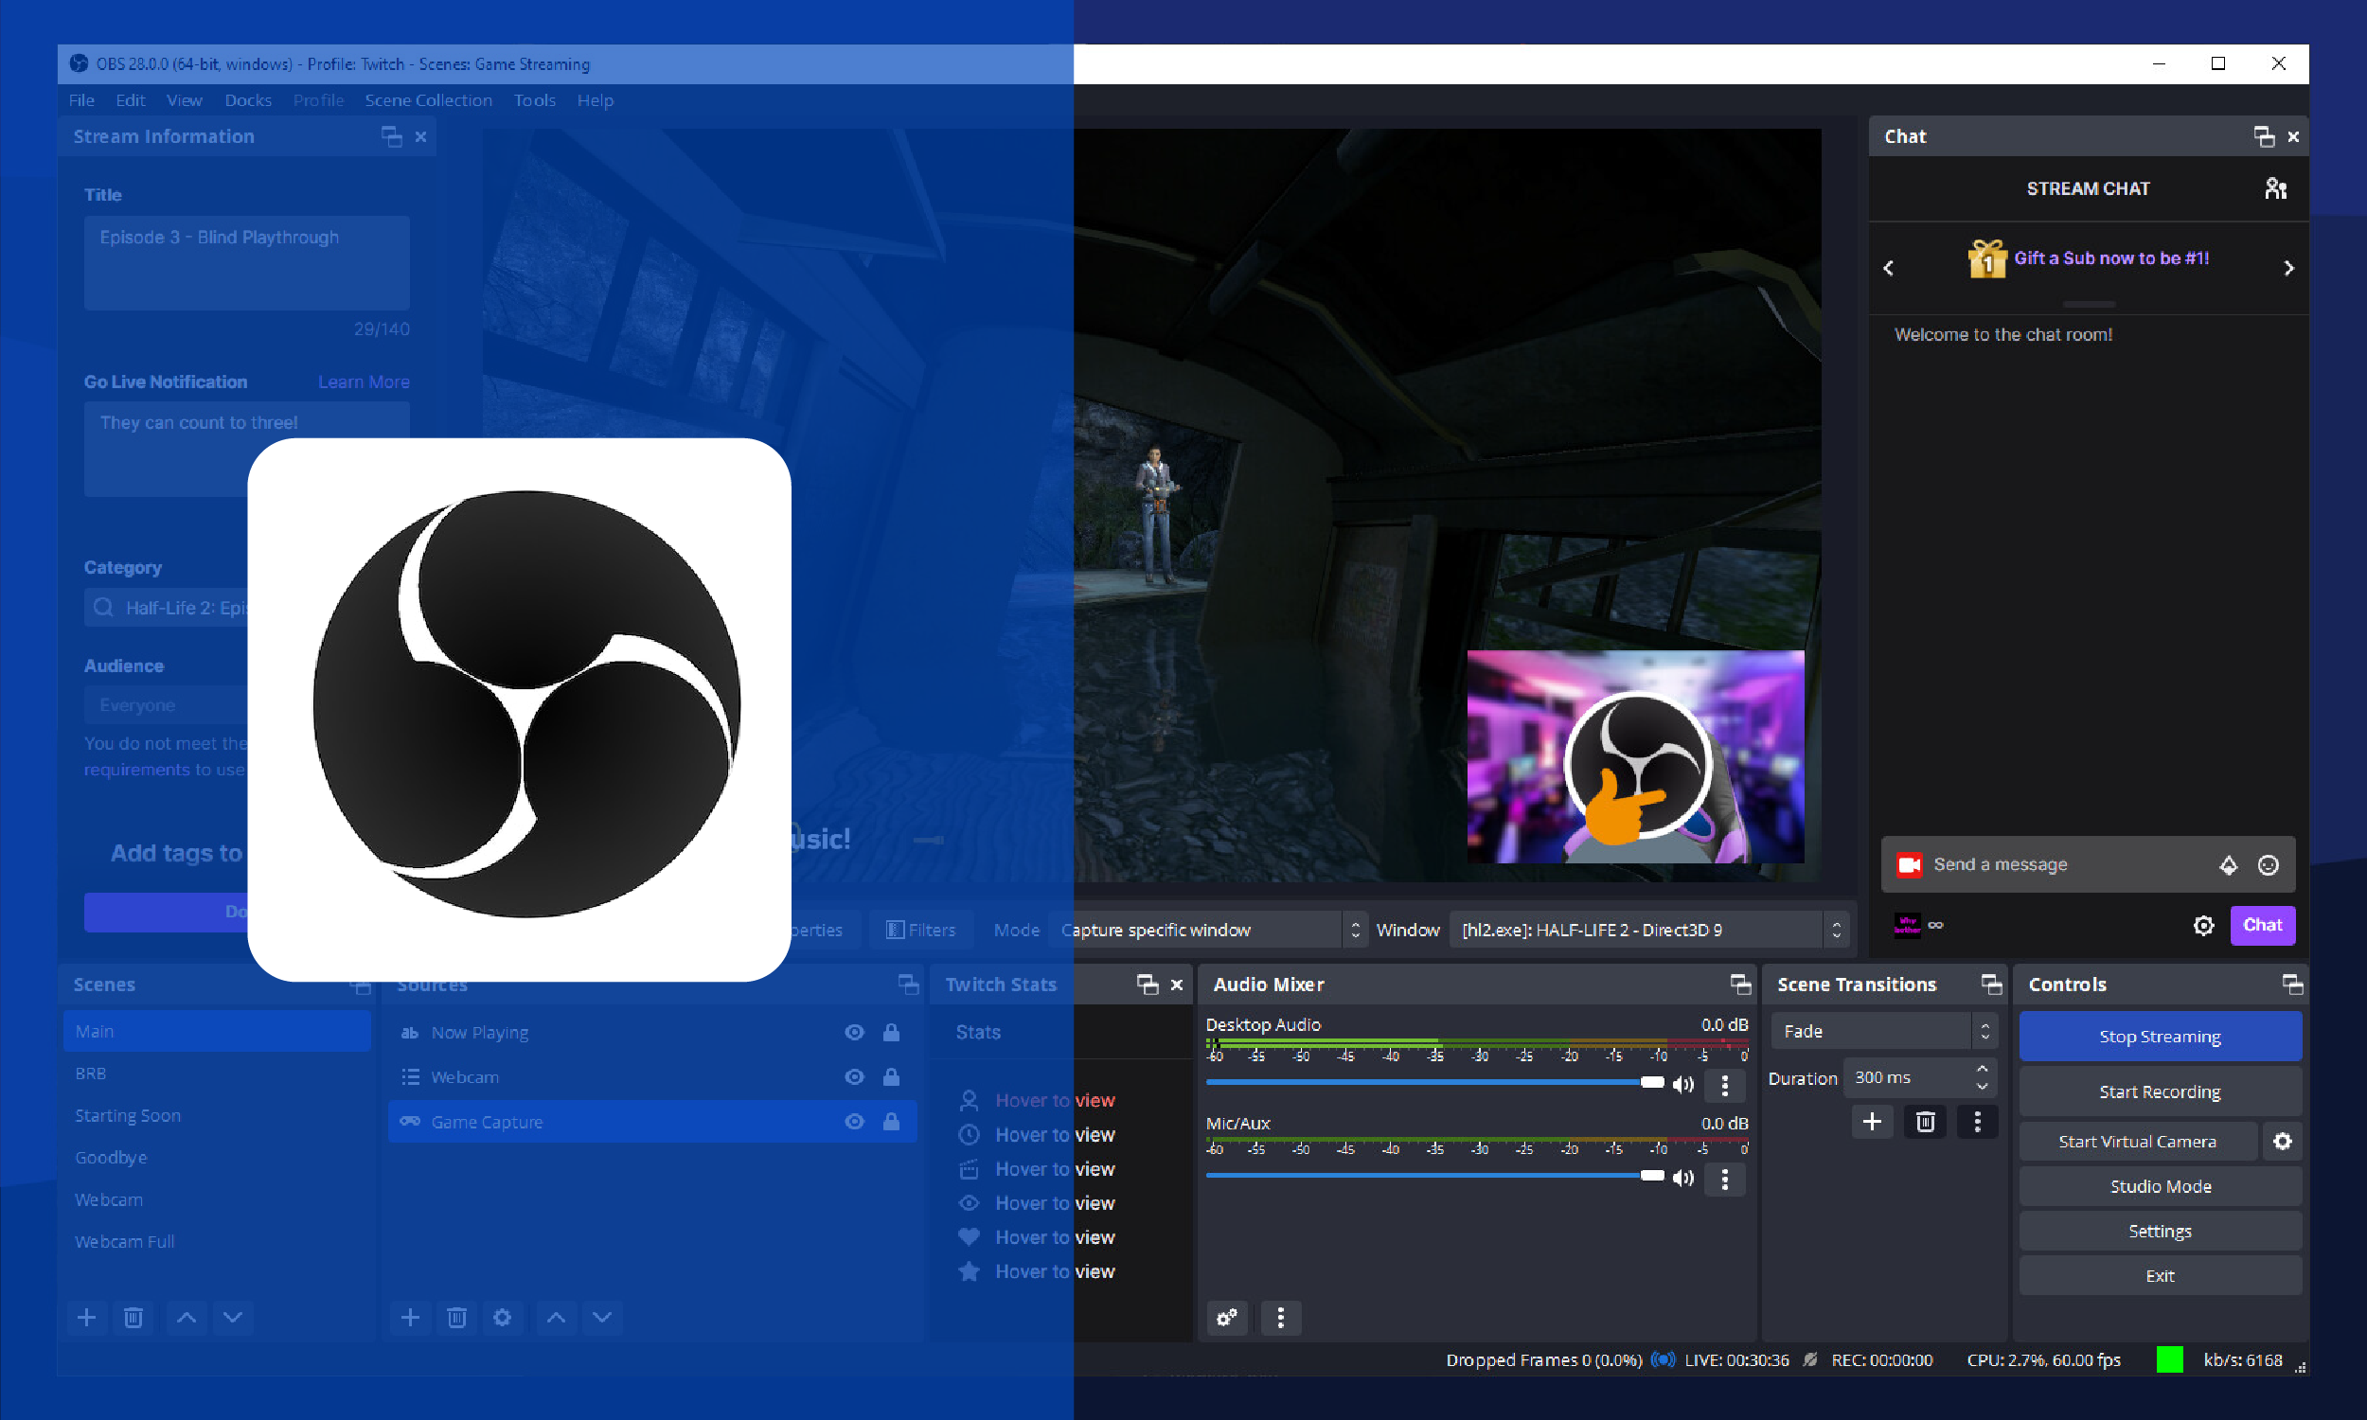Mute the Desktop Audio speaker icon
Image resolution: width=2367 pixels, height=1420 pixels.
[1682, 1084]
